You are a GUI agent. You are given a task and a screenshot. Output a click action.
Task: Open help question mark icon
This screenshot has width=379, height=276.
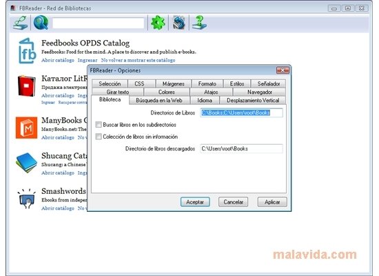[199, 23]
